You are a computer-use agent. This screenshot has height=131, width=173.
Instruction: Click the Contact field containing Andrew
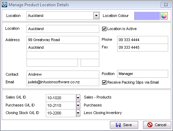[x=63, y=74]
